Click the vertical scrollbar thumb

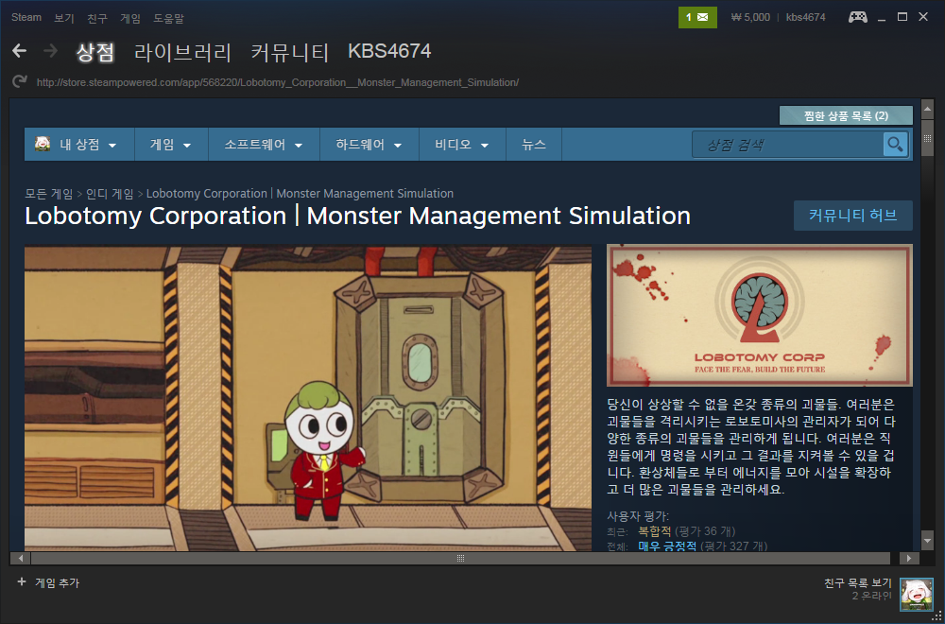pos(928,139)
